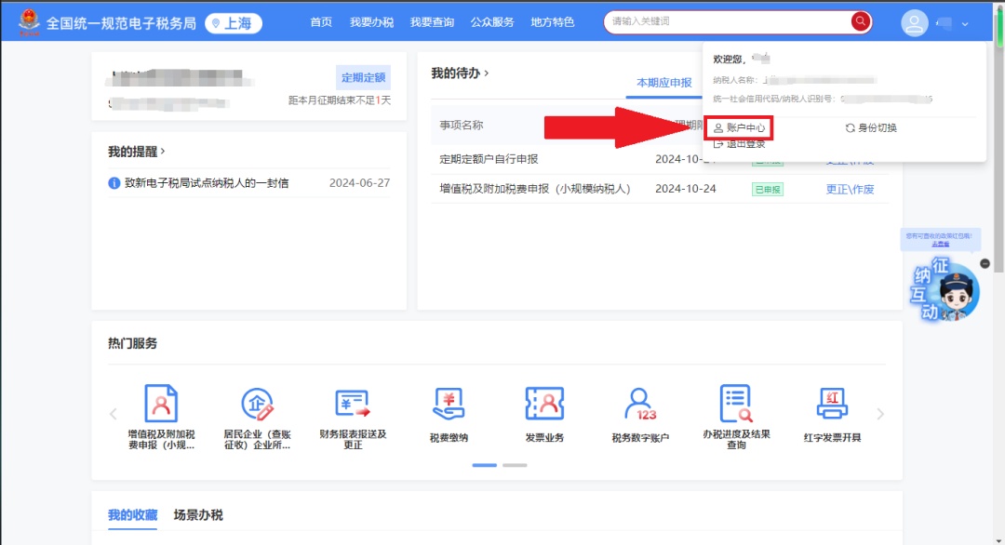Select 我要办税 in top navigation
This screenshot has height=545, width=1005.
click(x=371, y=22)
